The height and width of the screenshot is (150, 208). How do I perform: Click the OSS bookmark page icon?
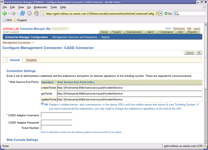[x=4, y=20]
